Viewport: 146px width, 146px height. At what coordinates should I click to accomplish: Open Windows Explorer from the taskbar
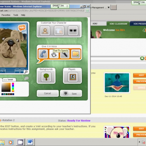tap(2, 142)
